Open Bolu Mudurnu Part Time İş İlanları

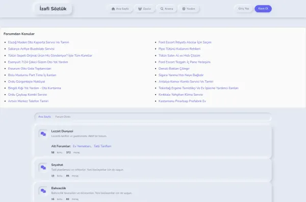click(32, 75)
